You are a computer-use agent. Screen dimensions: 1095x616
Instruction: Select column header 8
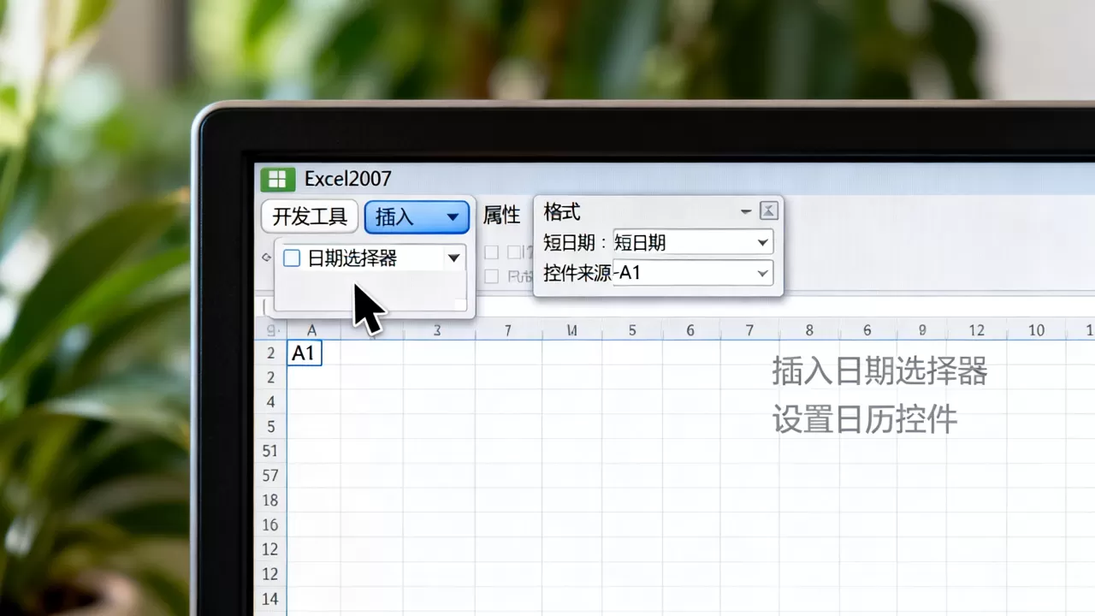click(x=809, y=330)
